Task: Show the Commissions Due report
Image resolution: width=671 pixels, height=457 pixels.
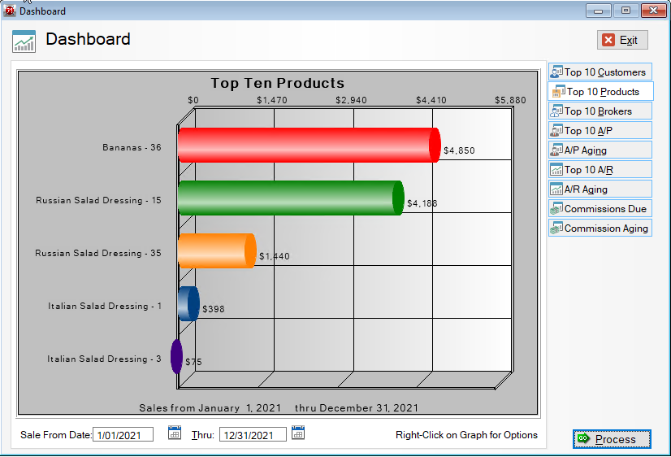Action: click(x=600, y=209)
